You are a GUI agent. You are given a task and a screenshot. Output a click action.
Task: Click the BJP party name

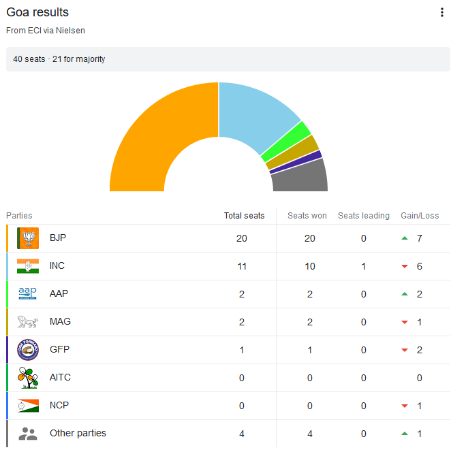coord(58,238)
